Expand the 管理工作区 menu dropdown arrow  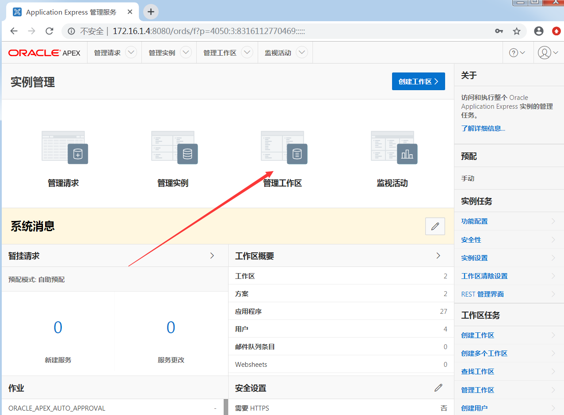pos(247,53)
